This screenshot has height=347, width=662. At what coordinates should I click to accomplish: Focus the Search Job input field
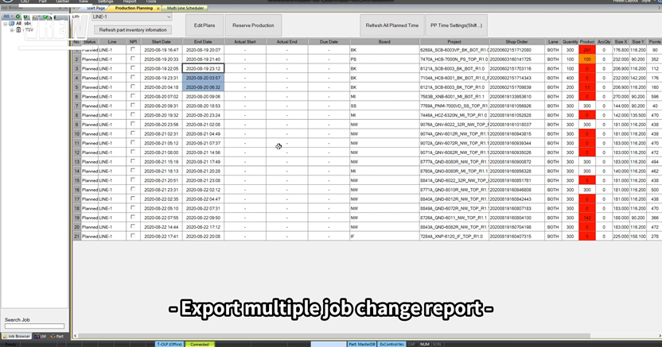click(x=35, y=326)
